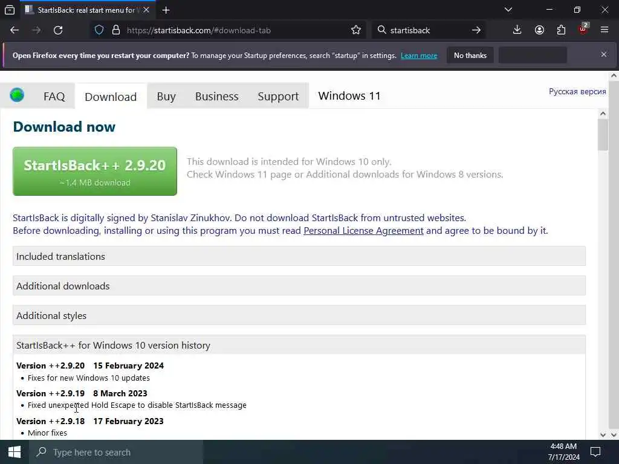Collapse the Windows 10 version history section
The width and height of the screenshot is (619, 464).
click(299, 345)
